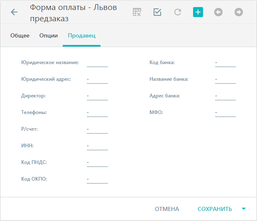Expand the save options arrow
257x221 pixels.
244,209
